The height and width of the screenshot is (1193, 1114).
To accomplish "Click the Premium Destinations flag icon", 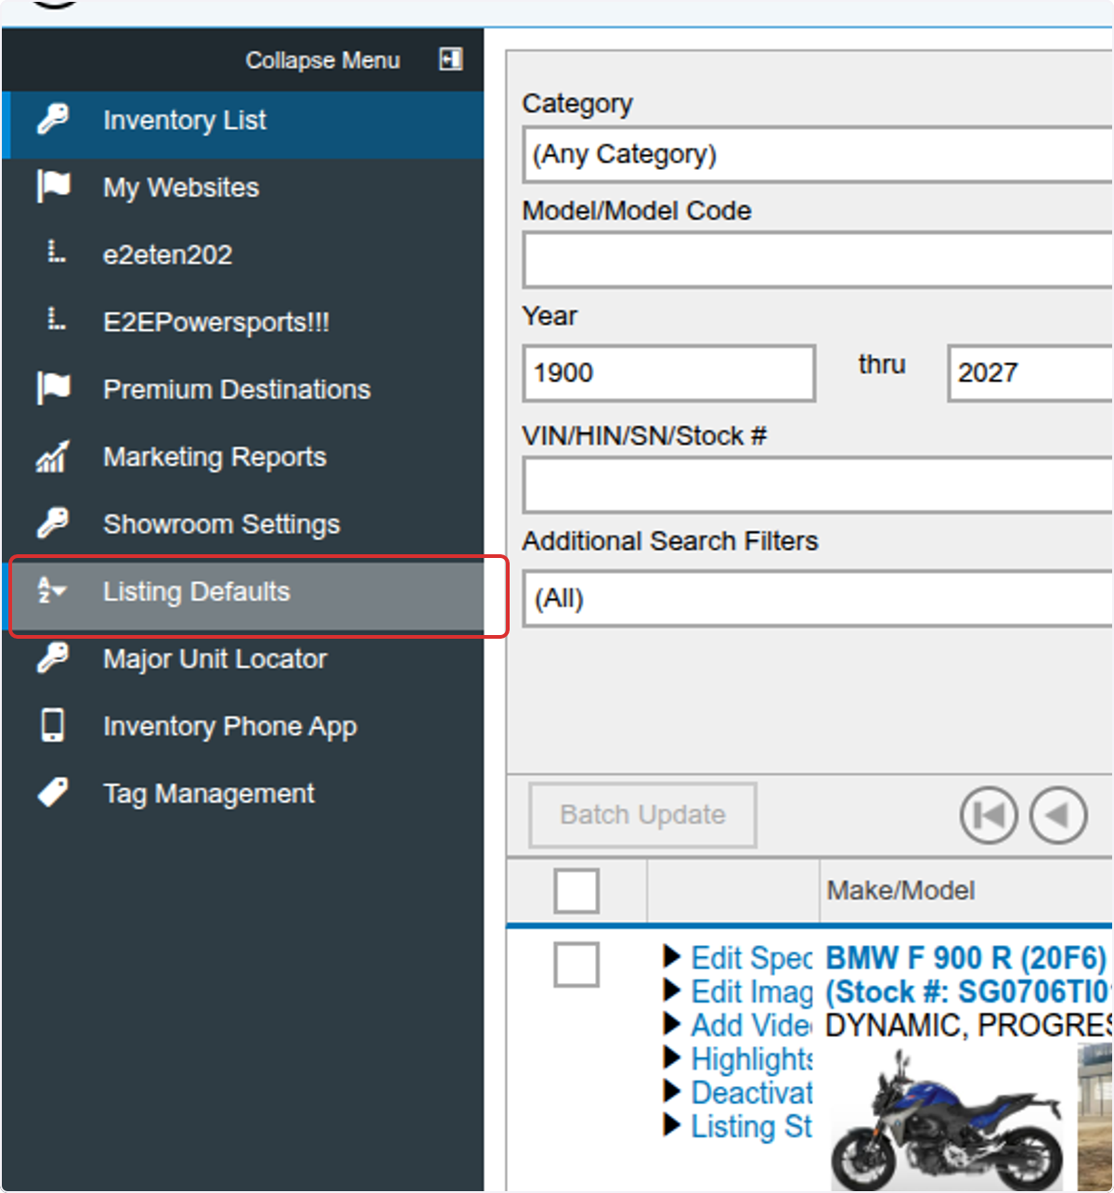I will click(53, 387).
